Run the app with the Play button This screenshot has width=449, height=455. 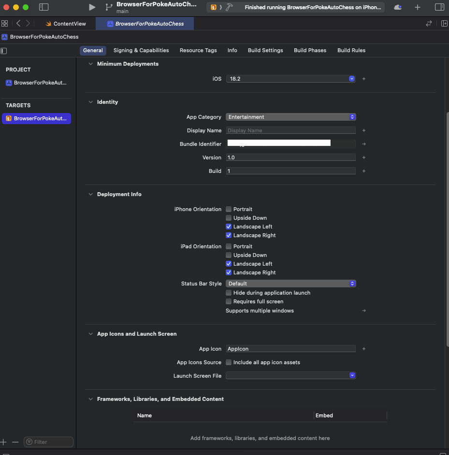point(92,7)
